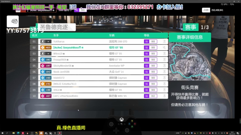This screenshot has width=241, height=135.
Task: Mute player Yukiharuu via speaker icon
Action: point(164,41)
